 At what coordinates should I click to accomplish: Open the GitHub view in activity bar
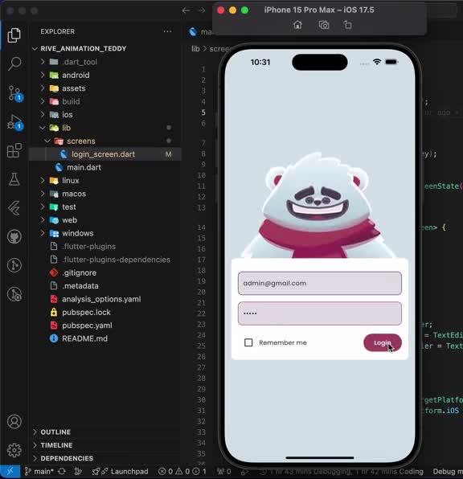coord(14,236)
